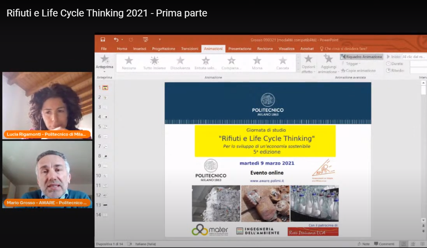Open the Trigger dropdown

pyautogui.click(x=351, y=64)
